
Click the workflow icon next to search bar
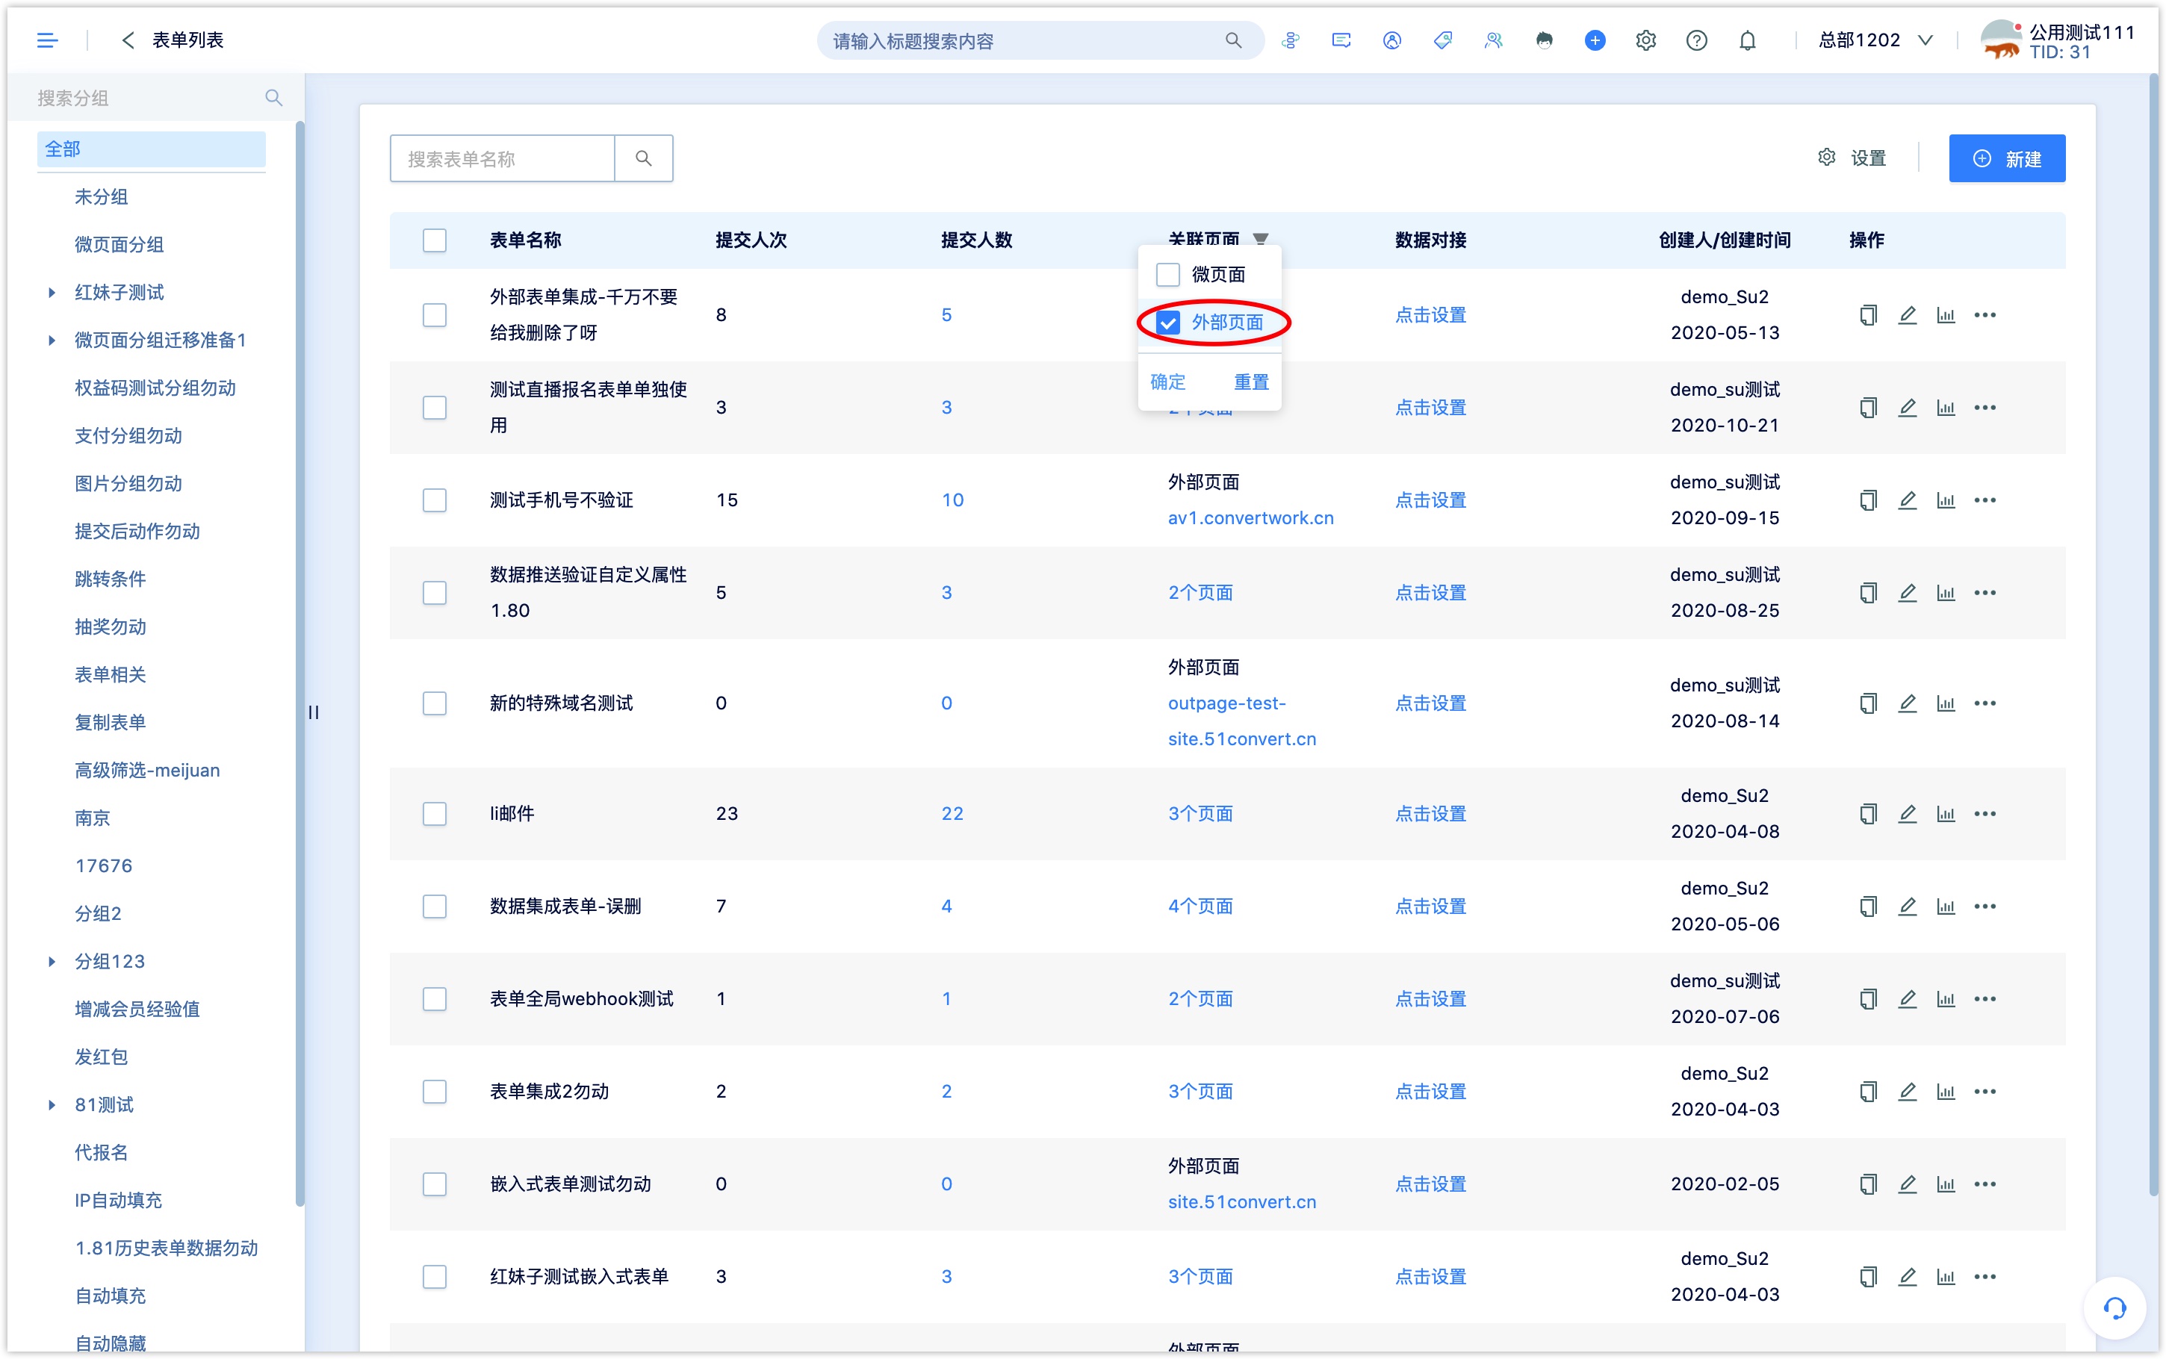(1291, 40)
